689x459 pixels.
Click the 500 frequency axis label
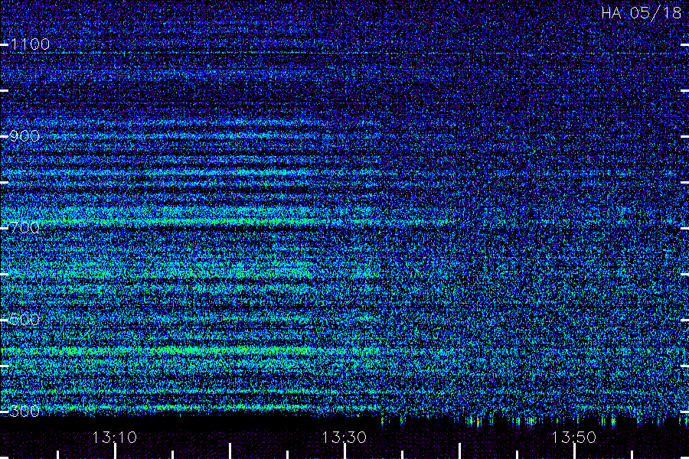(x=24, y=320)
